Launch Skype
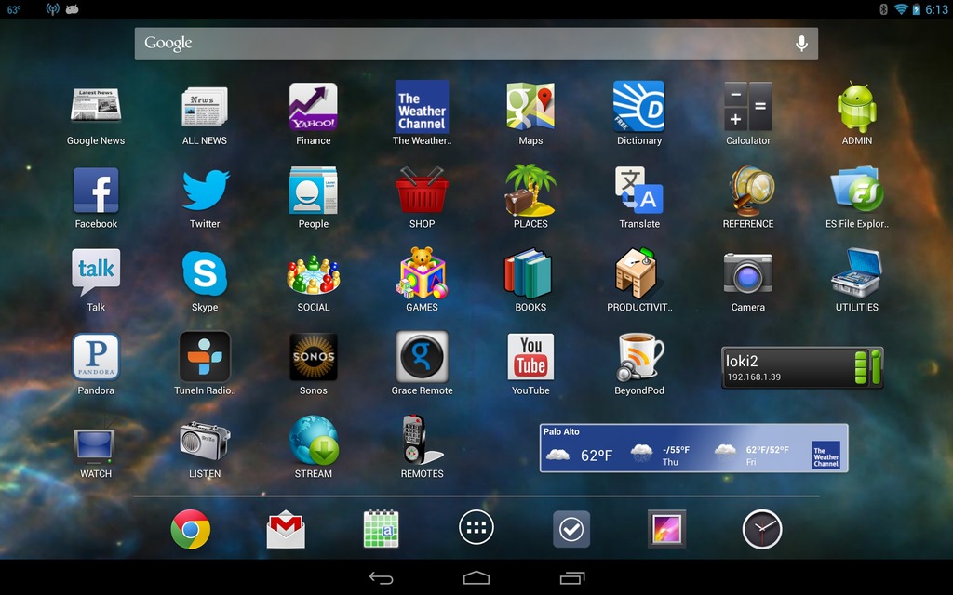Screen dimensions: 953x595 click(205, 273)
